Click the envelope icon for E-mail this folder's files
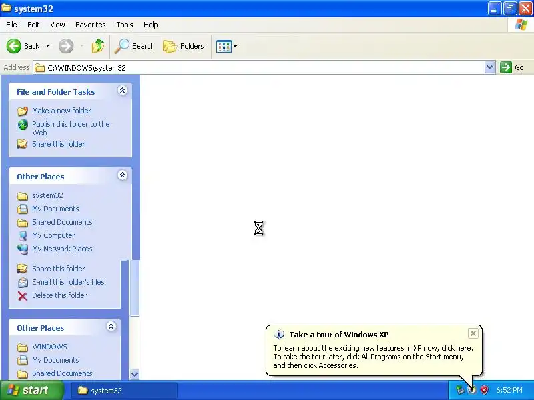The image size is (534, 400). pos(23,282)
